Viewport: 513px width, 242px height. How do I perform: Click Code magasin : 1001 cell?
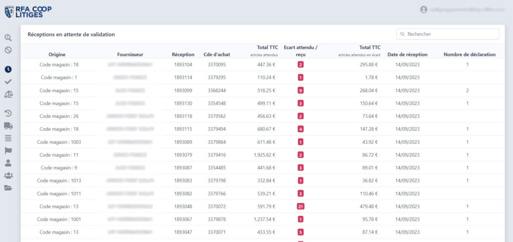tap(59, 219)
